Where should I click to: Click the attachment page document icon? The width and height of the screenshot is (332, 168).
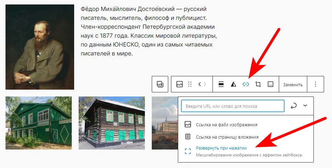tap(187, 137)
